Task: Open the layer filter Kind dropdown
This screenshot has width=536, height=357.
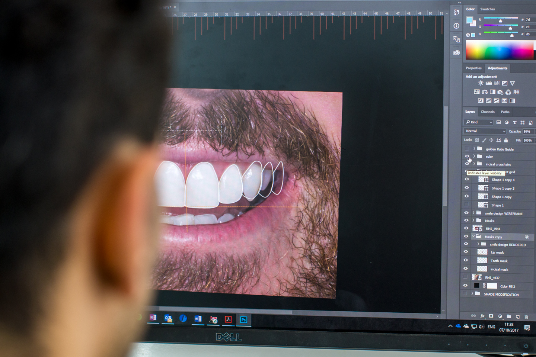Action: pyautogui.click(x=479, y=122)
